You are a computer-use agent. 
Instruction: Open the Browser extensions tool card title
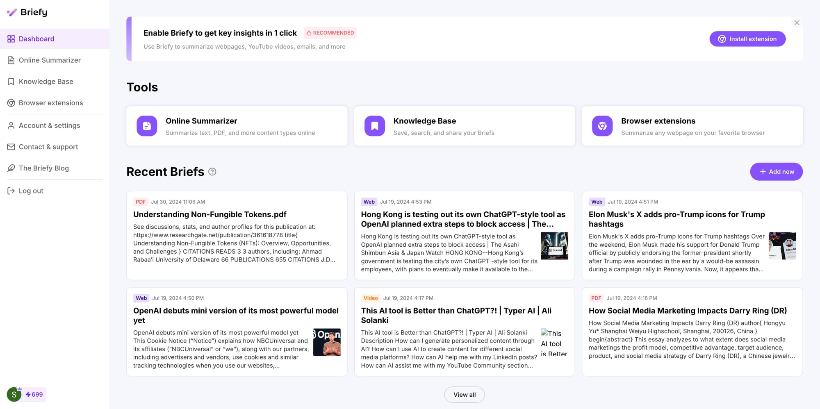pos(658,121)
